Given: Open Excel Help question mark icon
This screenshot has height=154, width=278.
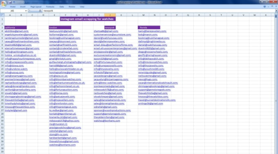Looking at the screenshot, I should (264, 7).
